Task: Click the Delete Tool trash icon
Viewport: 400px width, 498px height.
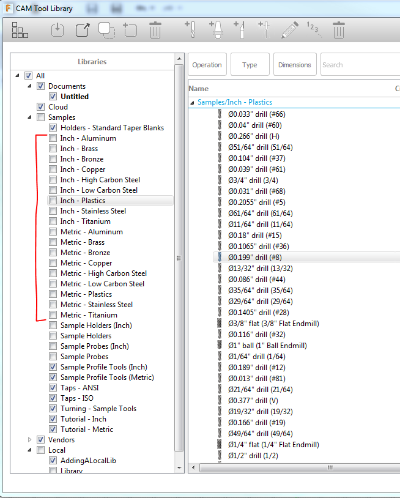Action: [339, 30]
